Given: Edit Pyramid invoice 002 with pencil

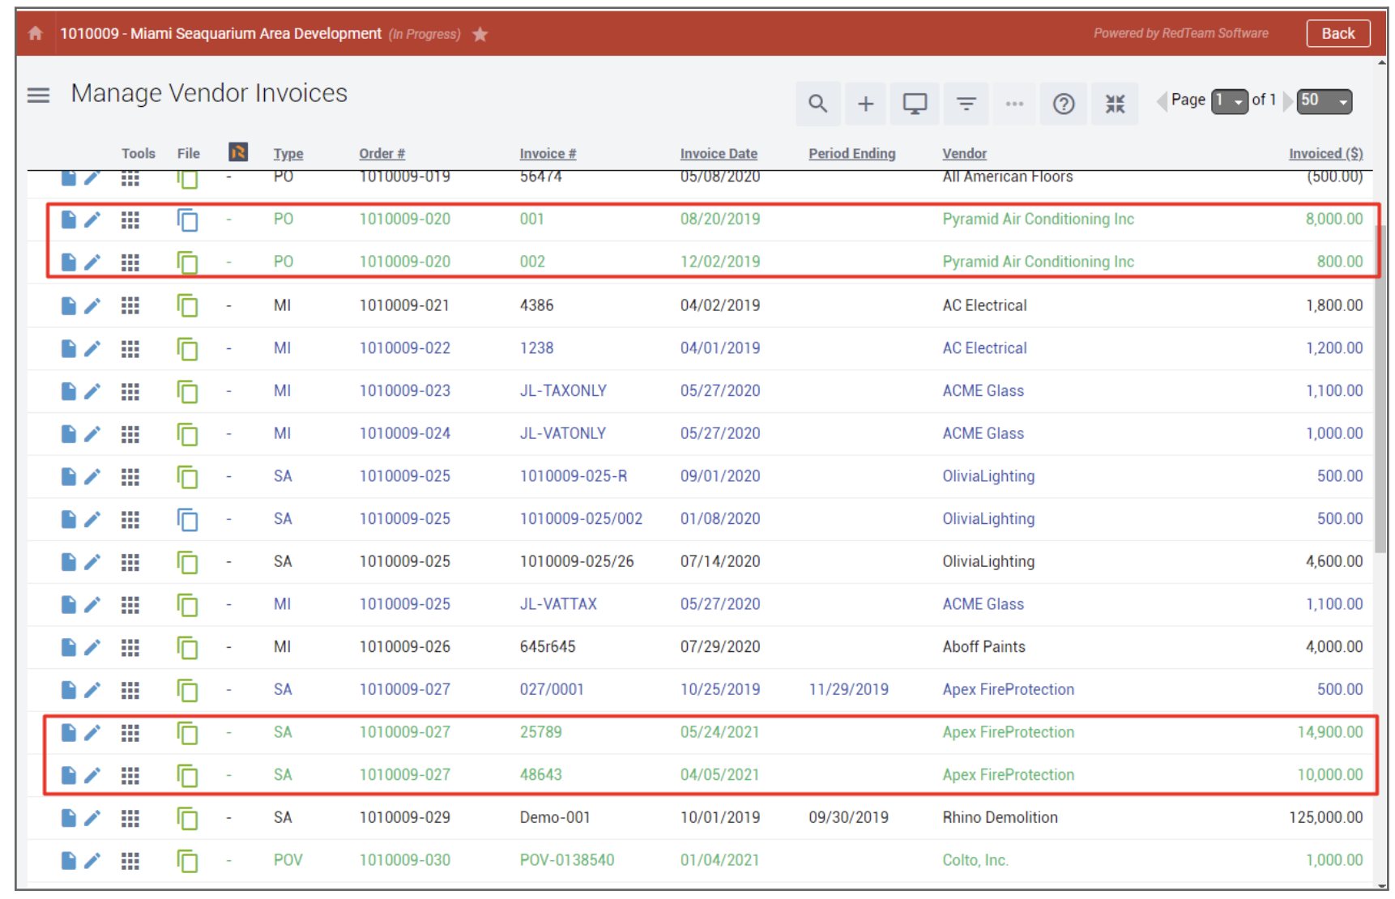Looking at the screenshot, I should (92, 262).
